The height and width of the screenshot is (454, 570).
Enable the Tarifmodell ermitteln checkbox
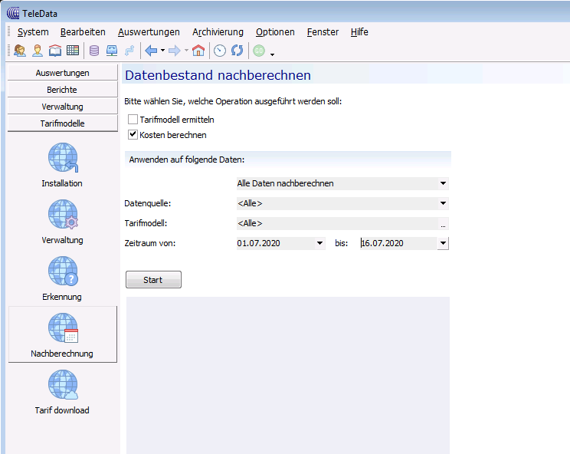pos(133,120)
